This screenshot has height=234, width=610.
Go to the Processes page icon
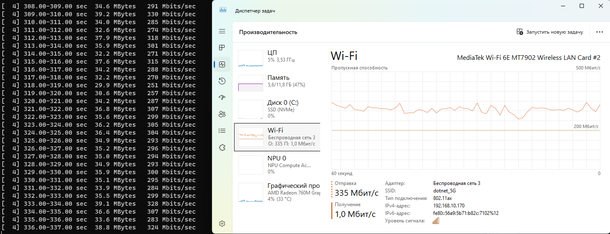(222, 48)
